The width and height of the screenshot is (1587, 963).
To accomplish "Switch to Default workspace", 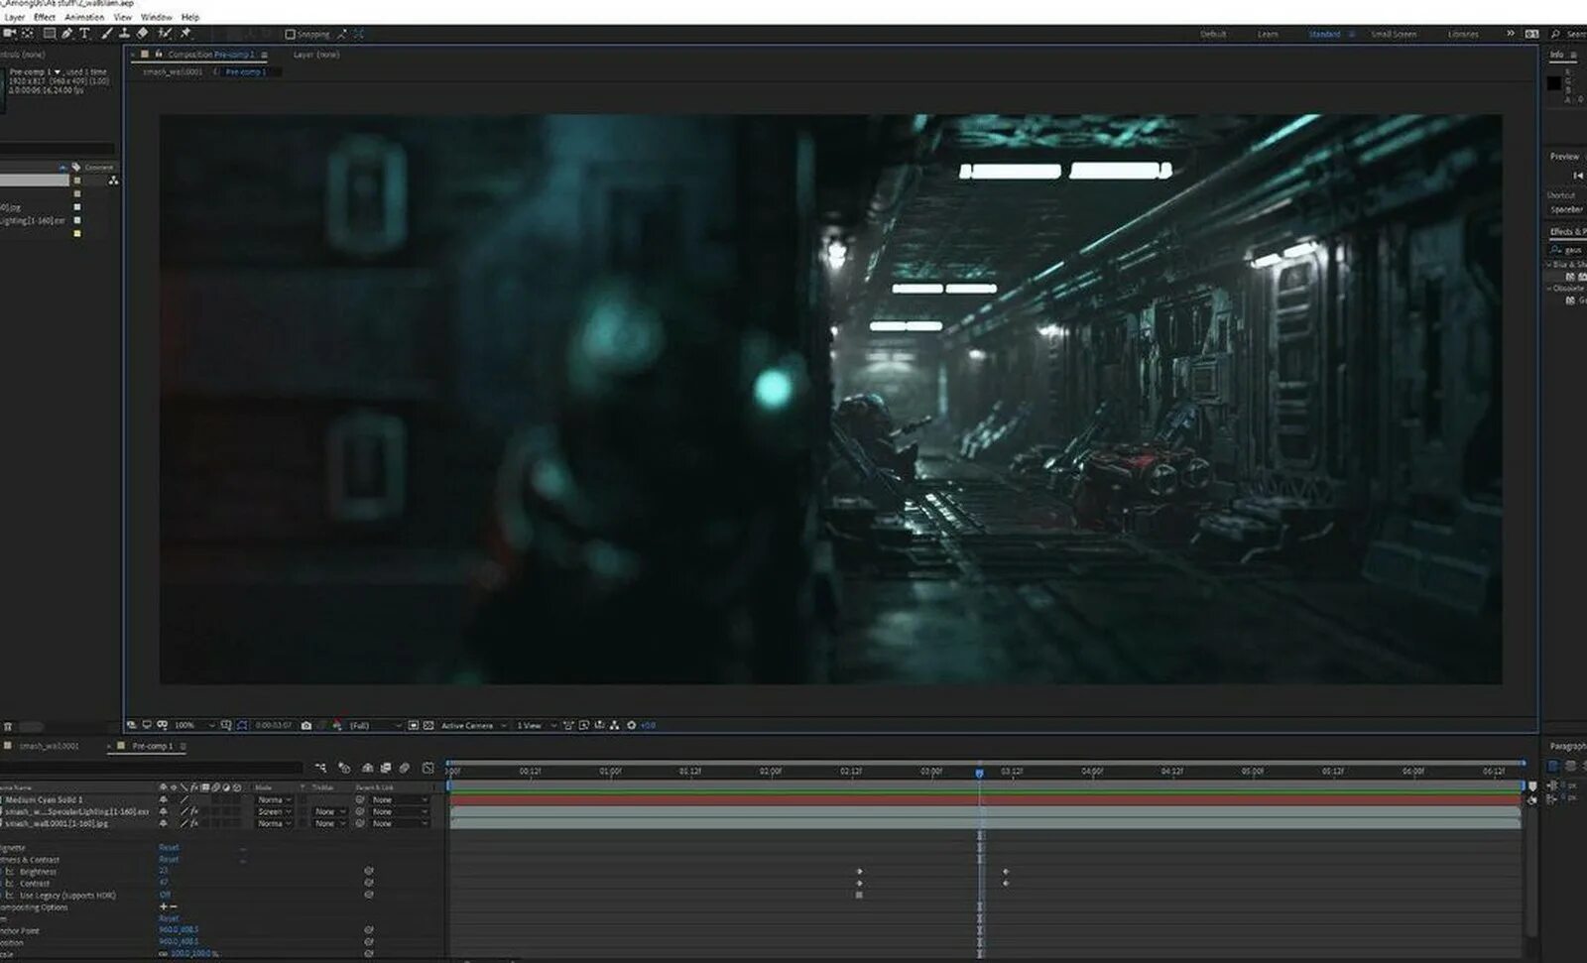I will 1213,34.
